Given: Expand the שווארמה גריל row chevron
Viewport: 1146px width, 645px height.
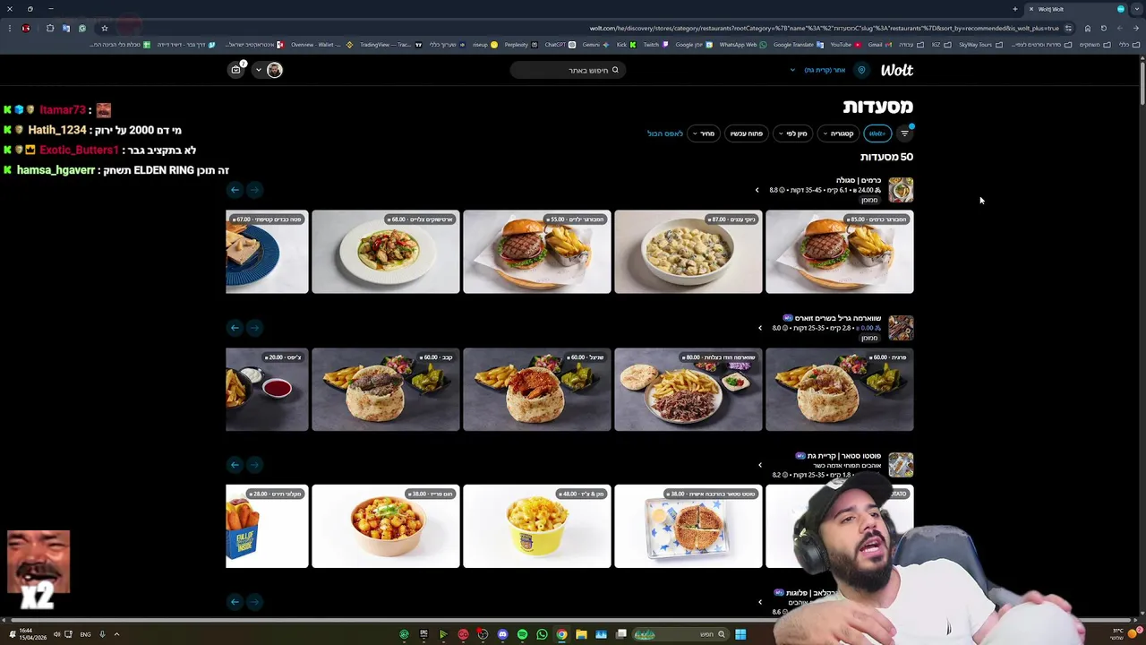Looking at the screenshot, I should 760,328.
